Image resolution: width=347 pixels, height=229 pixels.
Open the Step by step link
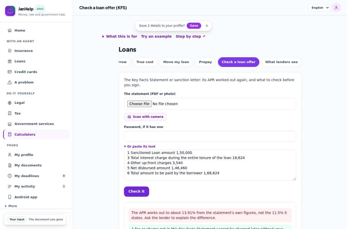[190, 36]
